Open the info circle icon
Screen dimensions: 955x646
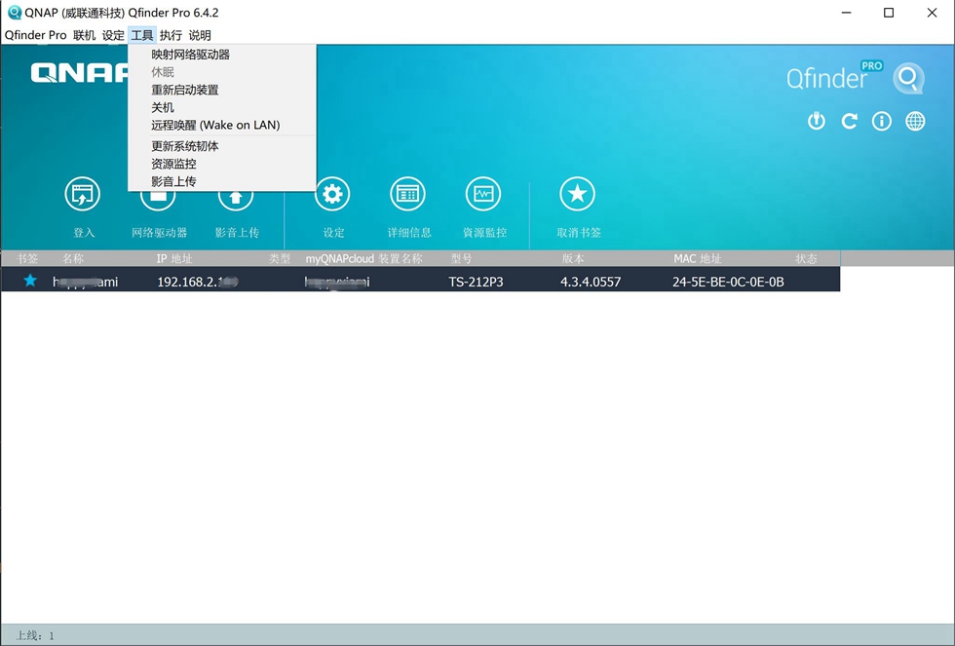[x=882, y=121]
